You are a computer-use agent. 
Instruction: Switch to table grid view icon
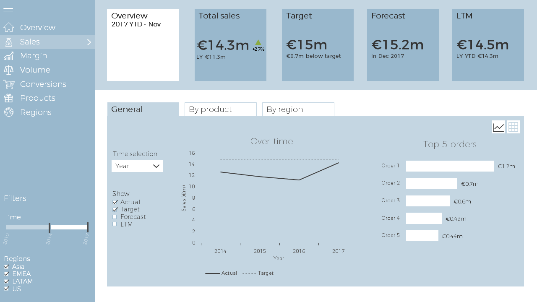pos(513,127)
